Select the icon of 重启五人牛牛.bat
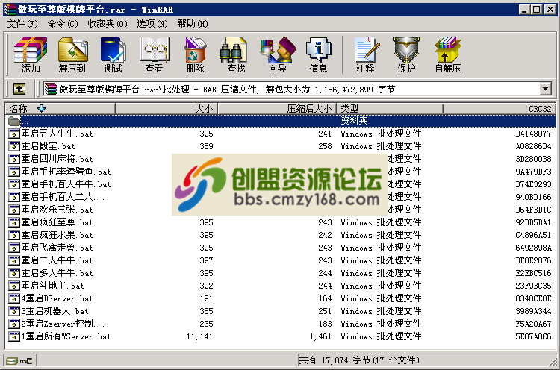This screenshot has width=560, height=370. point(14,134)
